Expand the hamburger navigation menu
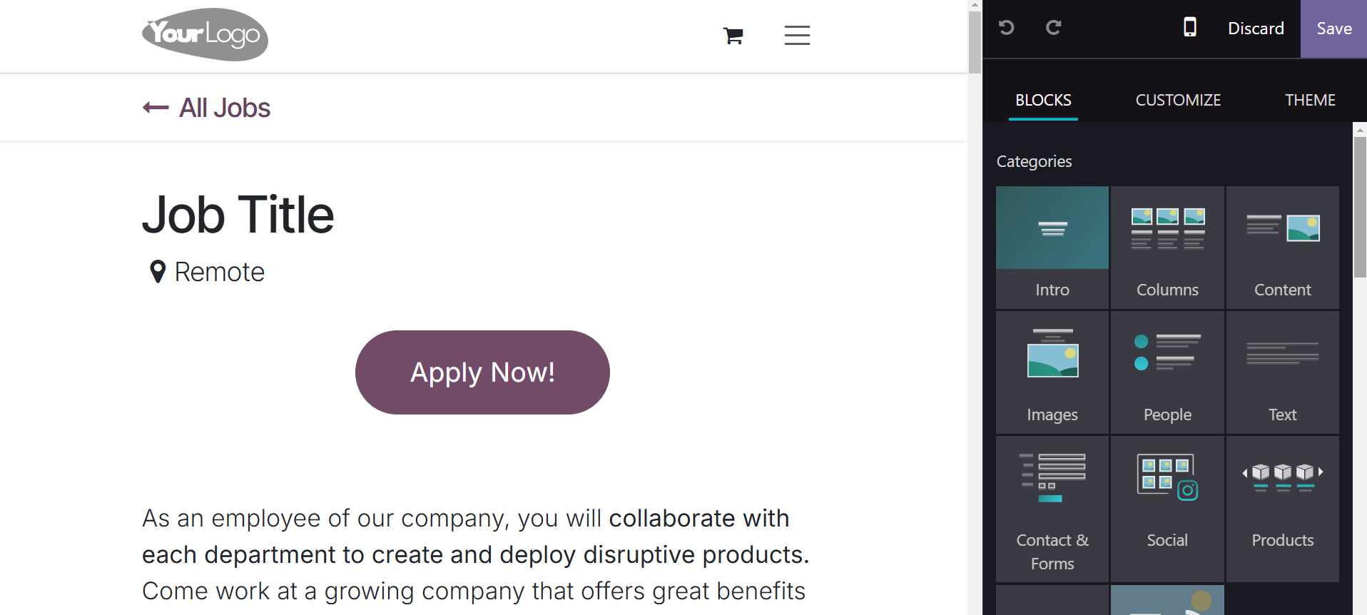The image size is (1367, 615). [x=797, y=35]
